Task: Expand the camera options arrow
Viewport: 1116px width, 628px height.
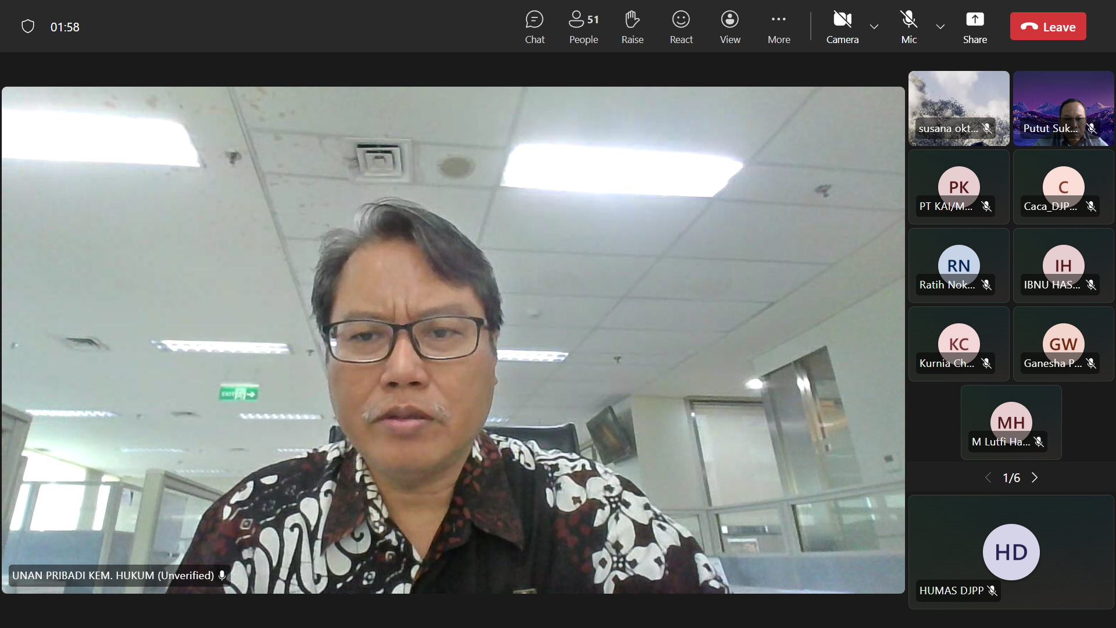Action: coord(874,27)
